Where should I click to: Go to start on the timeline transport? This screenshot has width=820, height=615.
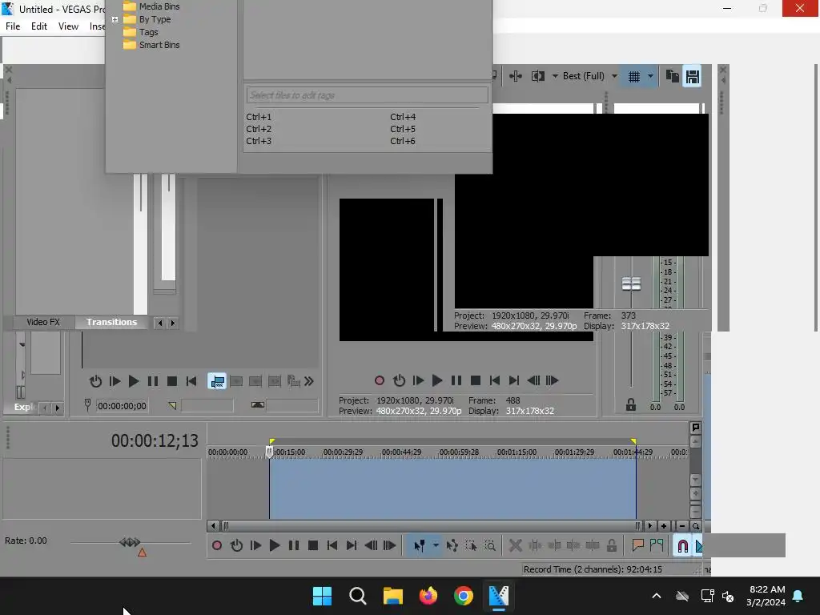click(x=332, y=545)
